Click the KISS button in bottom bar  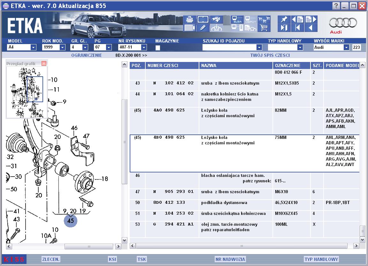coord(14,259)
